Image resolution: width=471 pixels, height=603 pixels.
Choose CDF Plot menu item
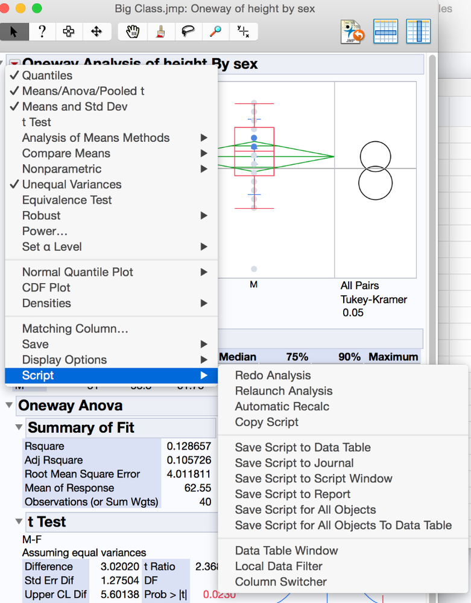[112, 288]
